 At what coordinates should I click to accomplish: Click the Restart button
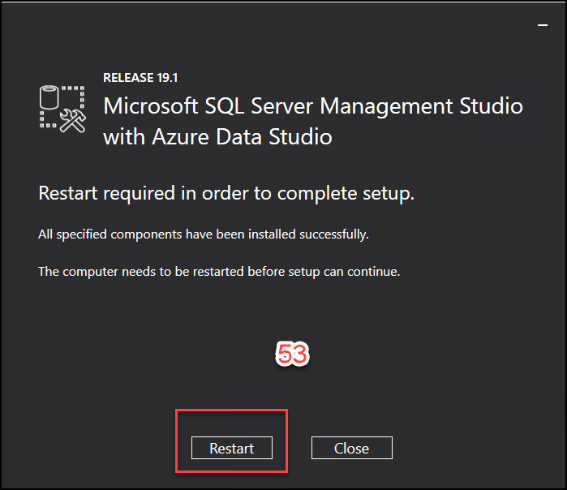tap(232, 448)
